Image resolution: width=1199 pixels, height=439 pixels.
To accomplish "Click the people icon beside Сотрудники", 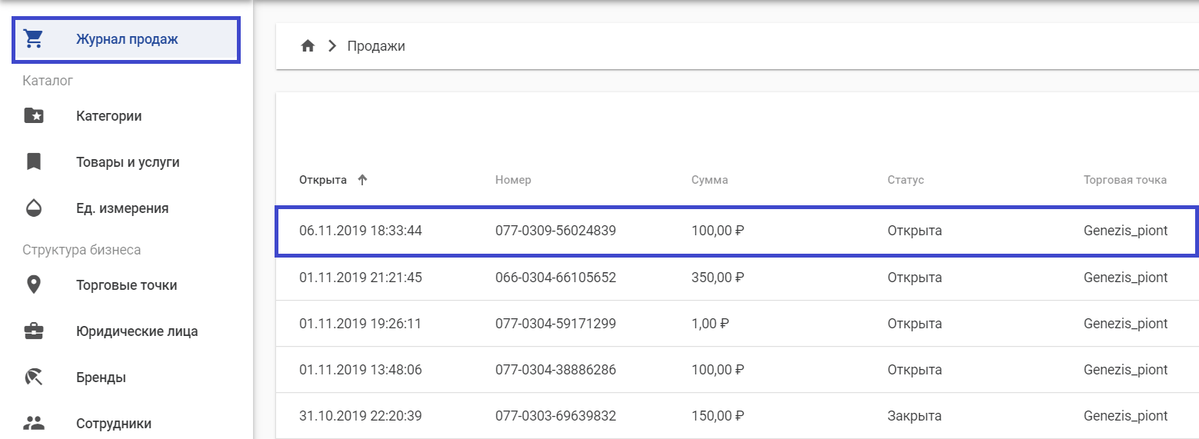I will (x=34, y=423).
